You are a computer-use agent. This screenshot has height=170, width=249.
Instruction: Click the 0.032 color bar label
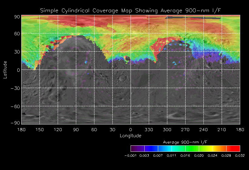(x=240, y=155)
